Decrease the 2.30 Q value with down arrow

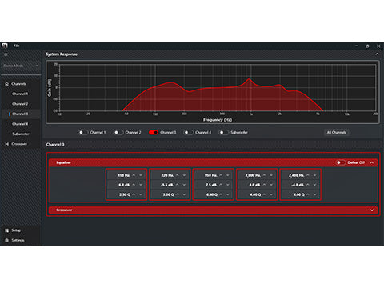click(x=141, y=194)
